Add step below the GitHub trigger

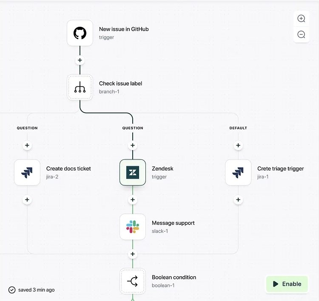[80, 60]
